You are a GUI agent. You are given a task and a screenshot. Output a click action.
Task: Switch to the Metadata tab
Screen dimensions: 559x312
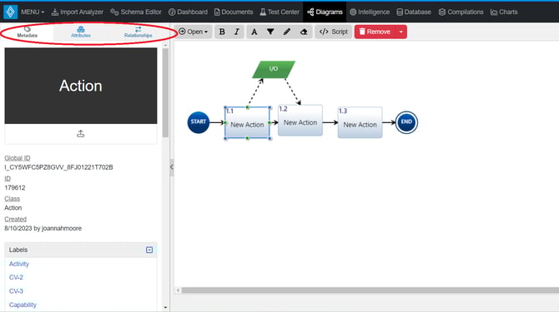(x=27, y=32)
